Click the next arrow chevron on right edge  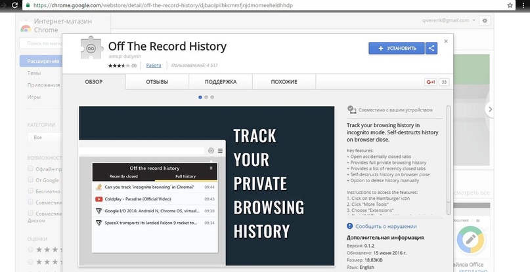tap(489, 109)
